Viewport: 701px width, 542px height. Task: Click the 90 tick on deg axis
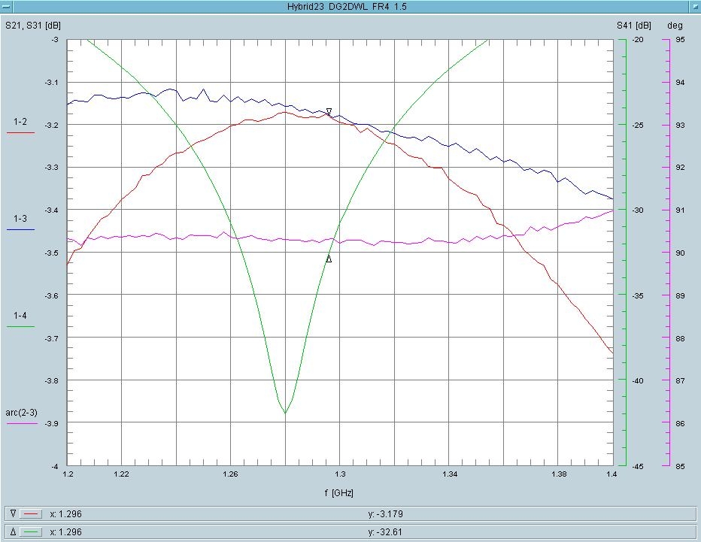coord(680,253)
